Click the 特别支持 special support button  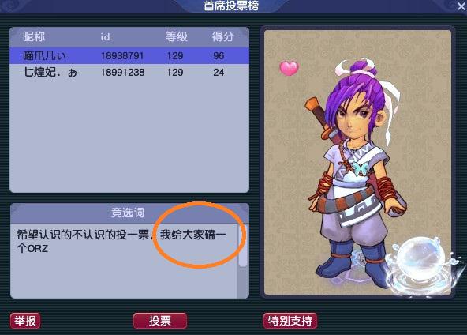point(290,321)
